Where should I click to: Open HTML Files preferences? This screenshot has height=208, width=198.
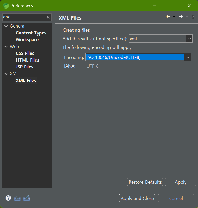(28, 60)
